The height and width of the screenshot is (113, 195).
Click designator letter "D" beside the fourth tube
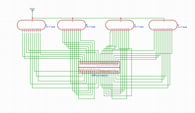tap(178, 25)
